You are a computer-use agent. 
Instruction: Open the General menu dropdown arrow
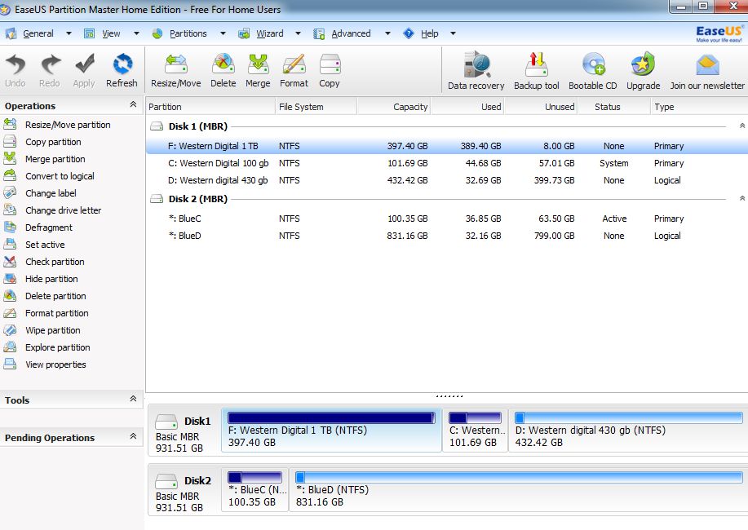[69, 34]
